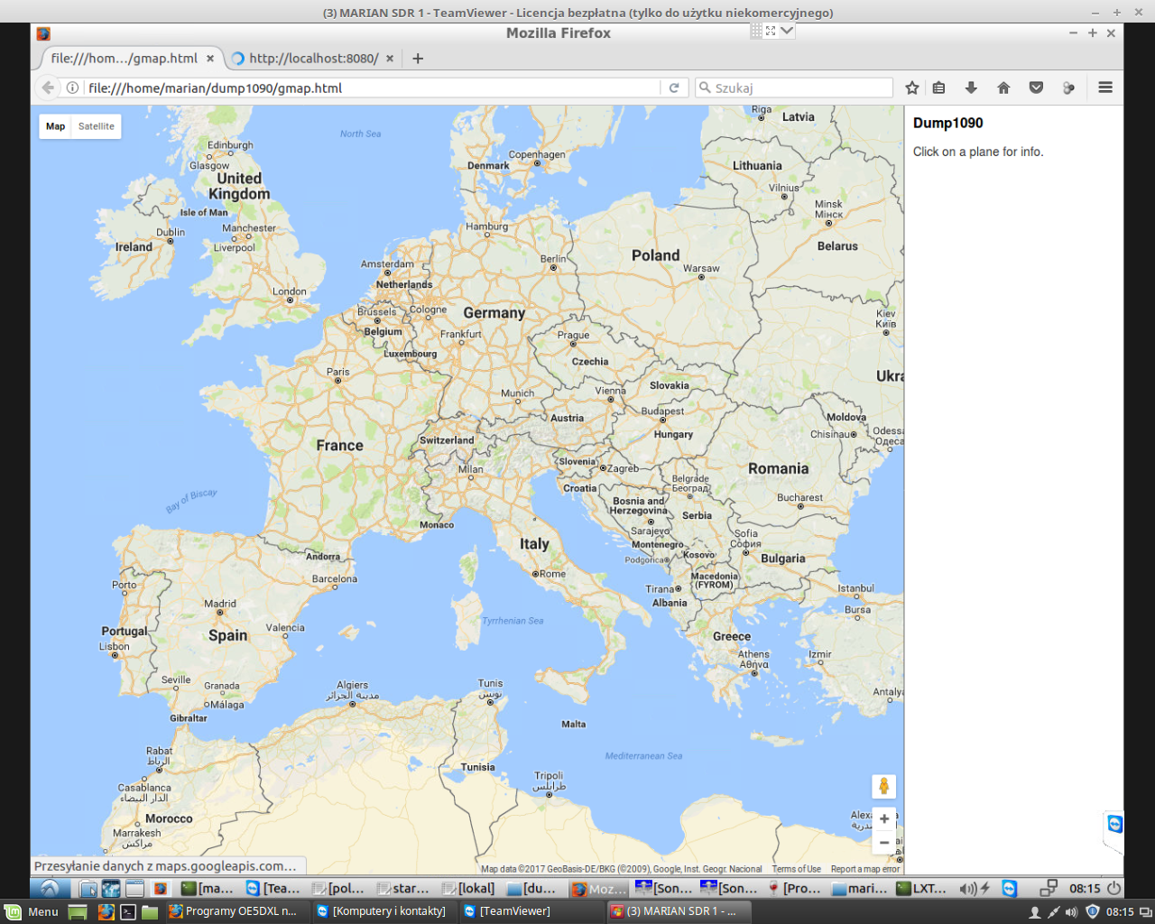Bookmark this page with the star icon
Screen dimensions: 1155x924
click(912, 88)
